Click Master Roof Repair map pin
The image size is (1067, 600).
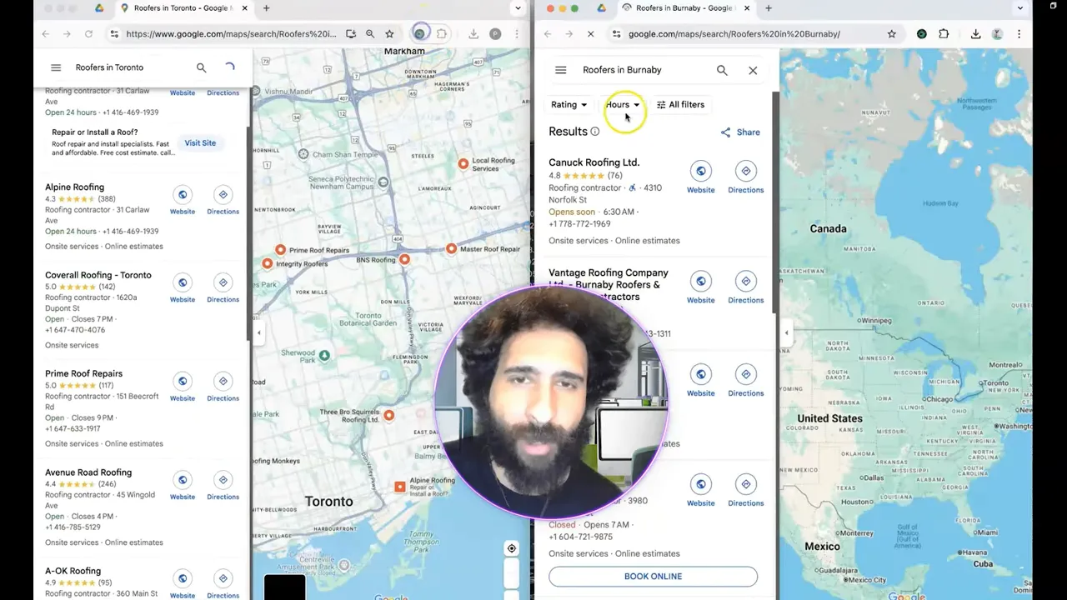[x=451, y=248]
